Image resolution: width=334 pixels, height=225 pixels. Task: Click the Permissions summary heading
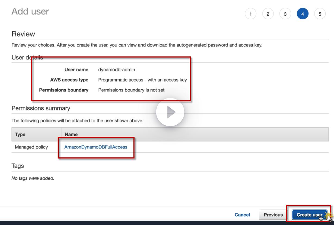(x=41, y=108)
